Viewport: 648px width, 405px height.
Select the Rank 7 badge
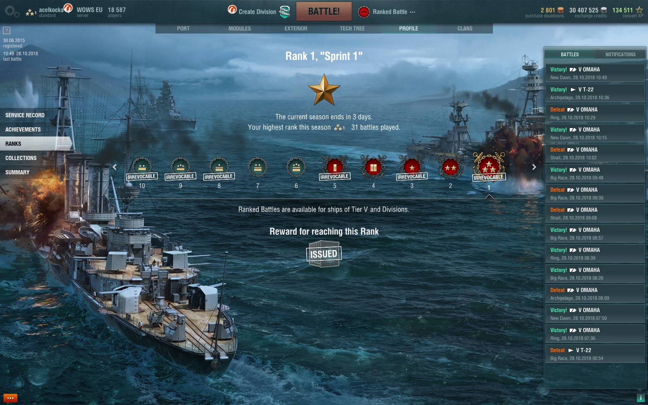(258, 167)
